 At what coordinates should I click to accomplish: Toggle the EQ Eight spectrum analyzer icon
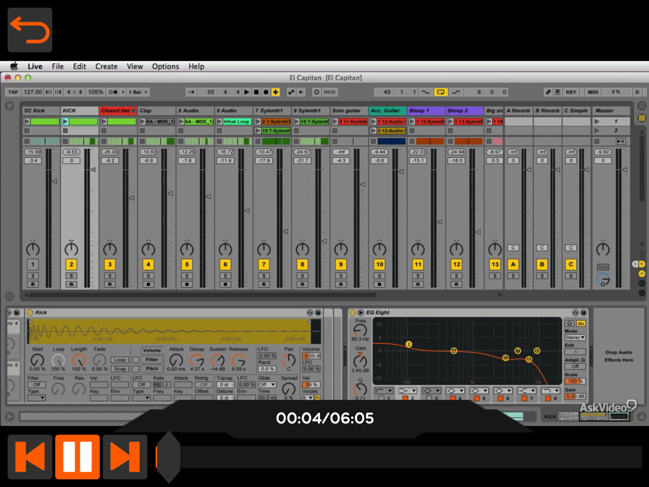pos(581,323)
